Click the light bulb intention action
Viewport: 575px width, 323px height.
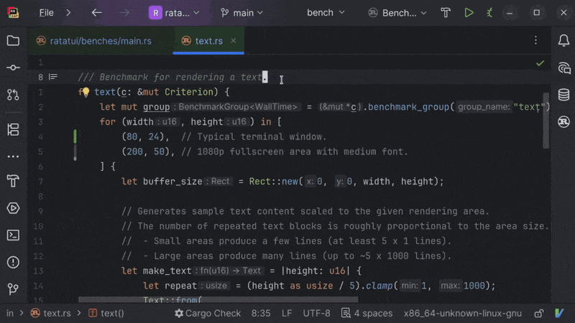(x=86, y=92)
